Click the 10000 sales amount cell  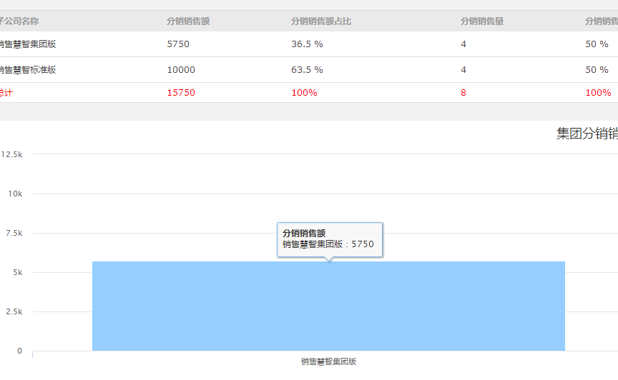point(181,70)
